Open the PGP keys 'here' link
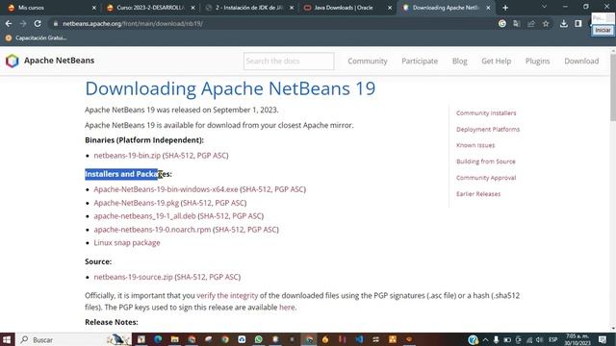This screenshot has width=616, height=346. click(287, 308)
